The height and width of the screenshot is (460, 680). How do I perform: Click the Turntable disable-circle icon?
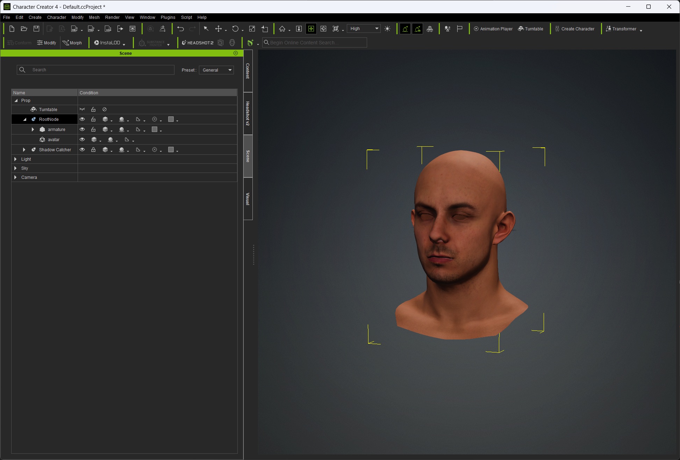[x=105, y=109]
